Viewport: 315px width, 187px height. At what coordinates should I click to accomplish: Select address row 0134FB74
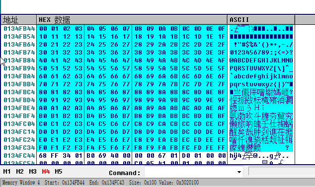coord(19,53)
